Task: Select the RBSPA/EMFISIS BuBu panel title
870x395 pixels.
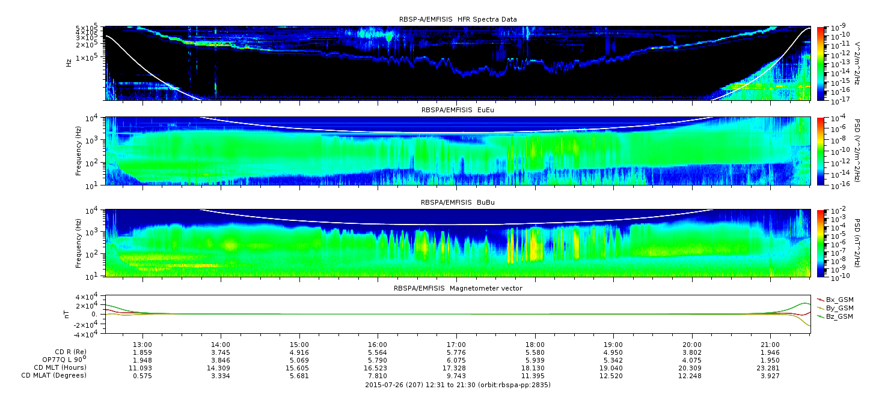Action: tap(458, 203)
